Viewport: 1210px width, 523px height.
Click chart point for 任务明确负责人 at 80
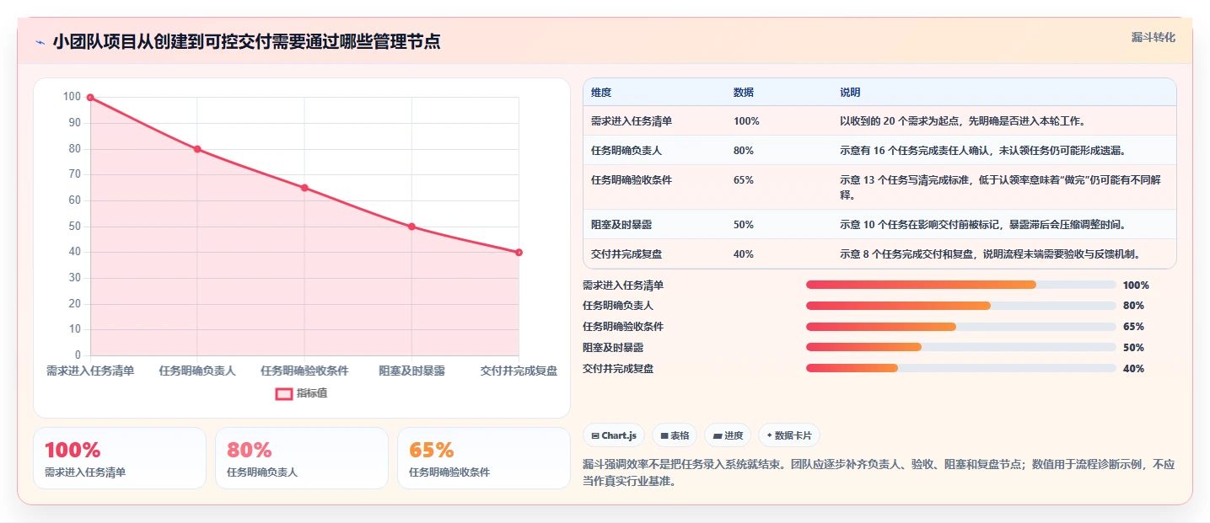(197, 149)
